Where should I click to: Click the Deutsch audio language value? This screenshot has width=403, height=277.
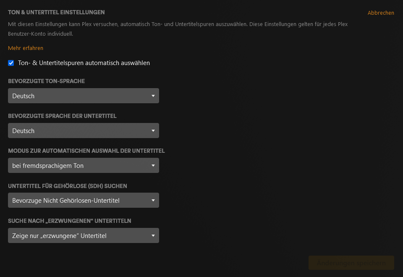coord(23,96)
